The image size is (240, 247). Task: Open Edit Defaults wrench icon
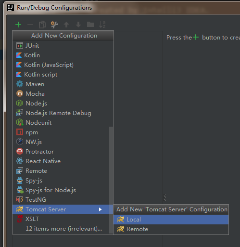54,25
